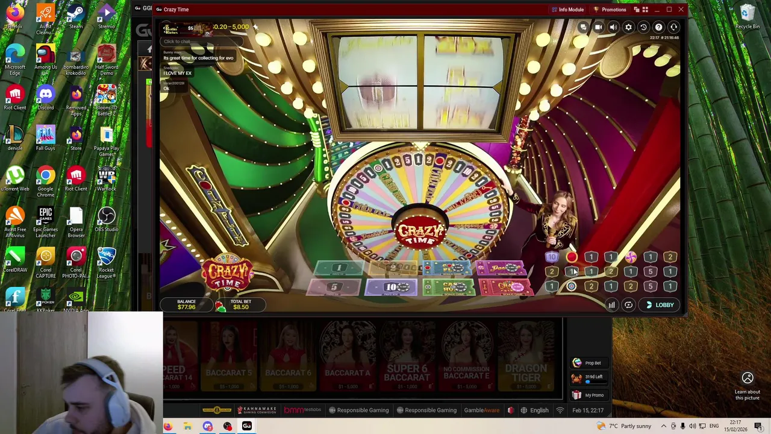The image size is (771, 434).
Task: Open Google Chrome desktop shortcut
Action: (45, 181)
